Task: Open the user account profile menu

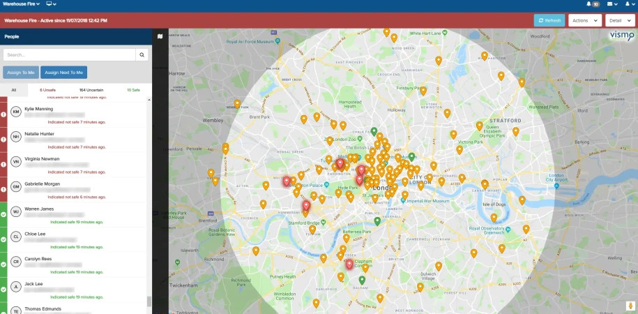Action: (630, 4)
